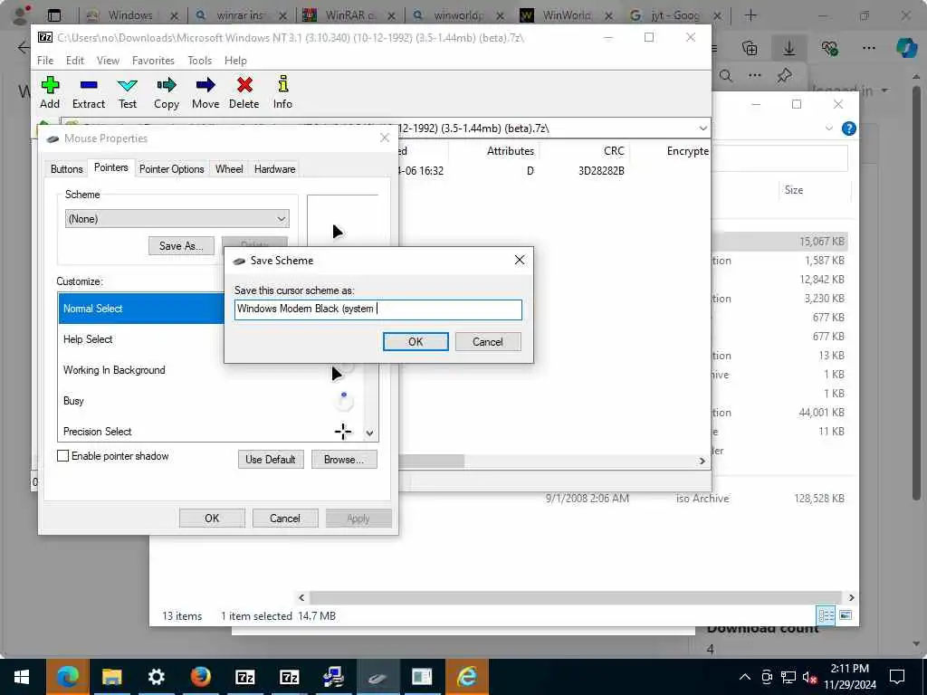Click 7-Zip list horizontal scrollbar thumb

(x=432, y=461)
